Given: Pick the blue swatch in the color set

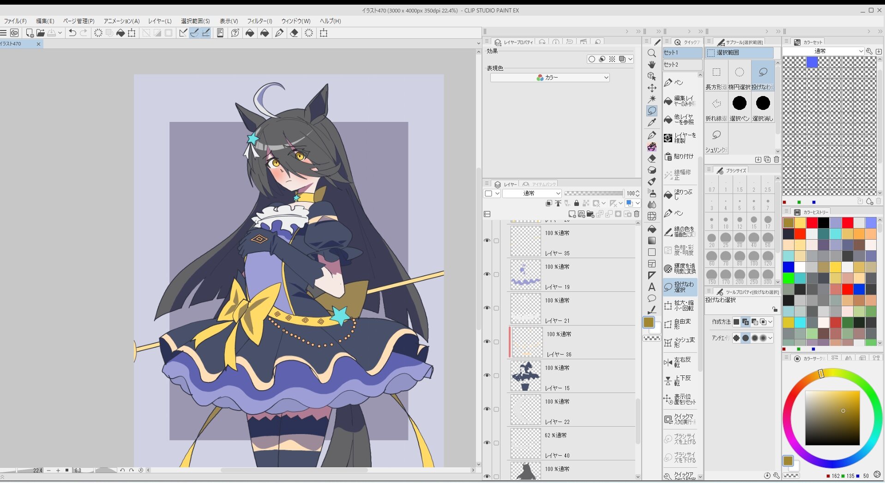Looking at the screenshot, I should click(812, 62).
